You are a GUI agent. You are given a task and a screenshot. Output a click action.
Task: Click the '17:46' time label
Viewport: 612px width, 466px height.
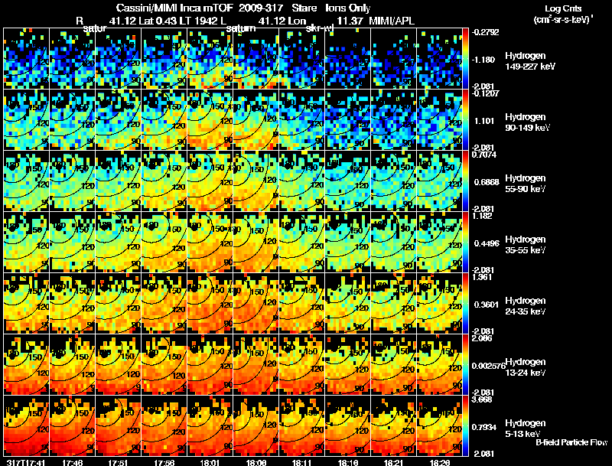(72, 462)
